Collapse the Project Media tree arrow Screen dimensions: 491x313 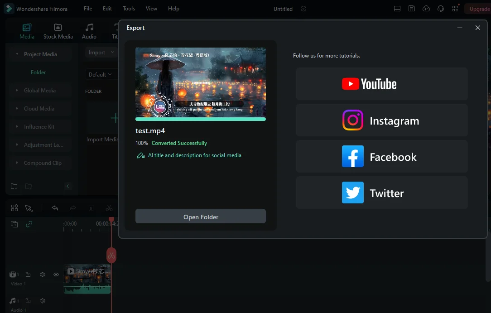click(x=17, y=54)
